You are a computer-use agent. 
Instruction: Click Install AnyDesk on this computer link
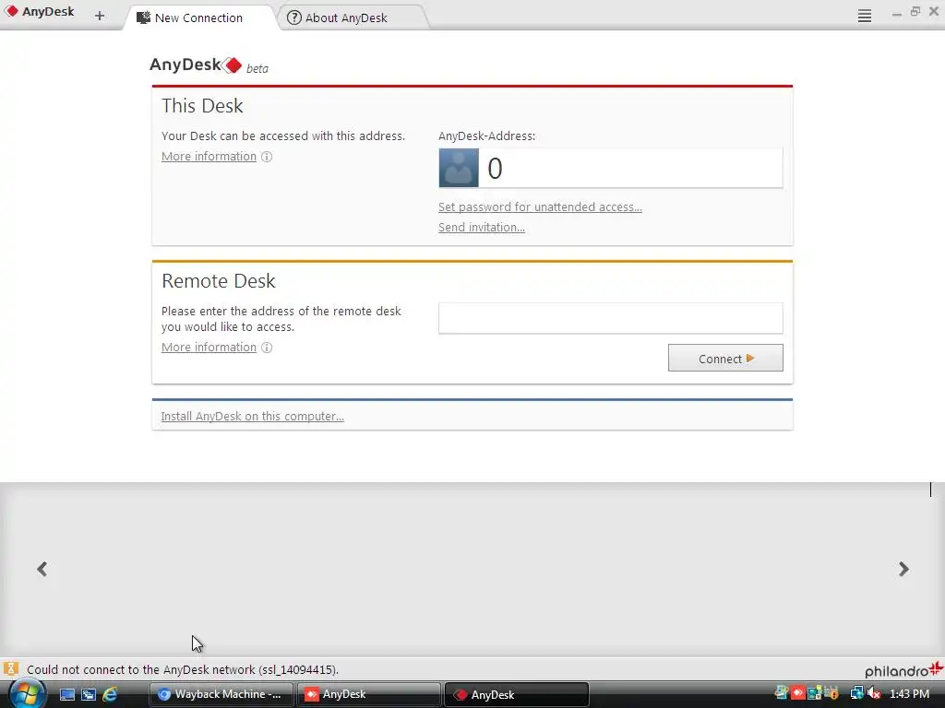[253, 416]
